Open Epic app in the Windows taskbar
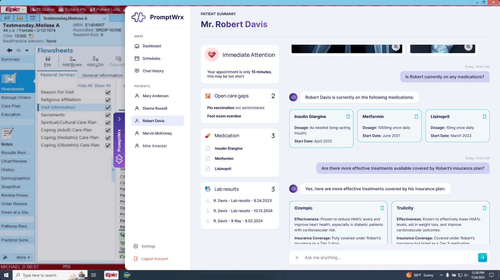500x280 pixels. tap(111, 275)
